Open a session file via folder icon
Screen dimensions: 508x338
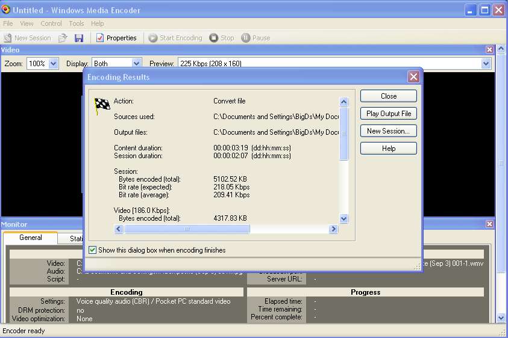pyautogui.click(x=63, y=38)
